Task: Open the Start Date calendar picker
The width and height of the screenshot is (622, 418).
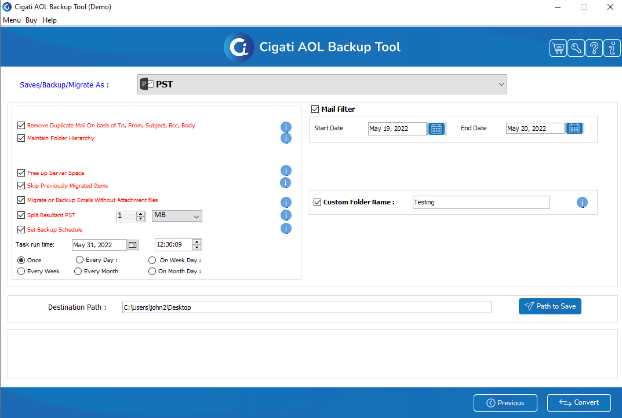Action: 437,129
